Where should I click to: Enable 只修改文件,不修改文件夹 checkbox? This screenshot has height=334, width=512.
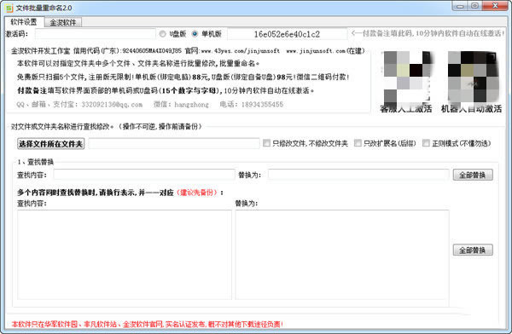266,143
